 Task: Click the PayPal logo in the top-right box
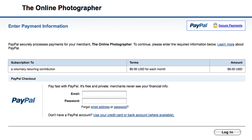tap(198, 25)
